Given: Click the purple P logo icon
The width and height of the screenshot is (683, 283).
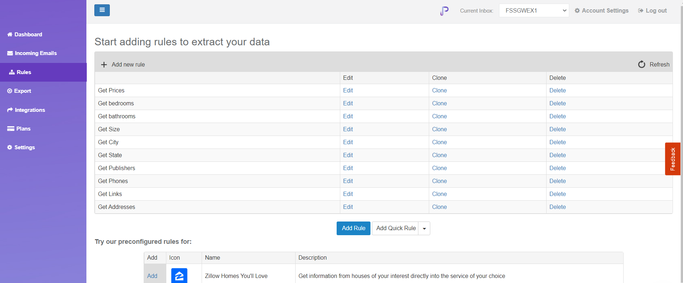Looking at the screenshot, I should click(444, 11).
